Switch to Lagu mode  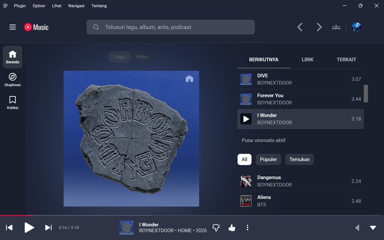pyautogui.click(x=119, y=57)
